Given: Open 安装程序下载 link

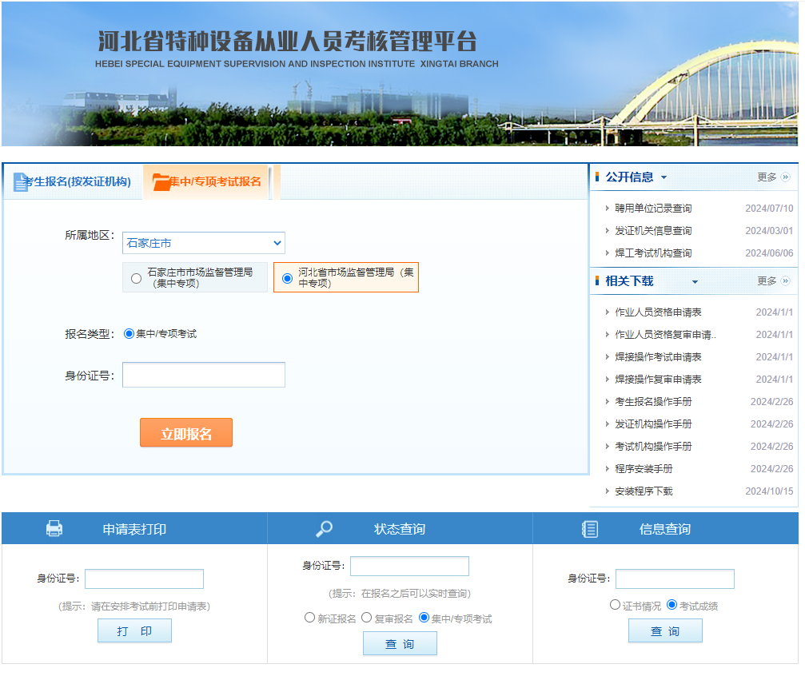Looking at the screenshot, I should pos(644,491).
